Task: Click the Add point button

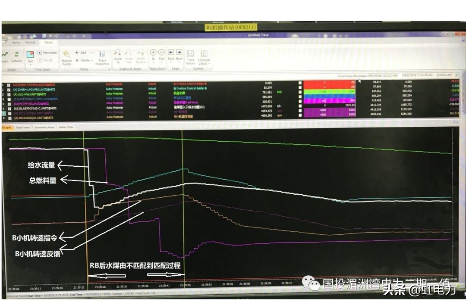Action: pos(81,53)
